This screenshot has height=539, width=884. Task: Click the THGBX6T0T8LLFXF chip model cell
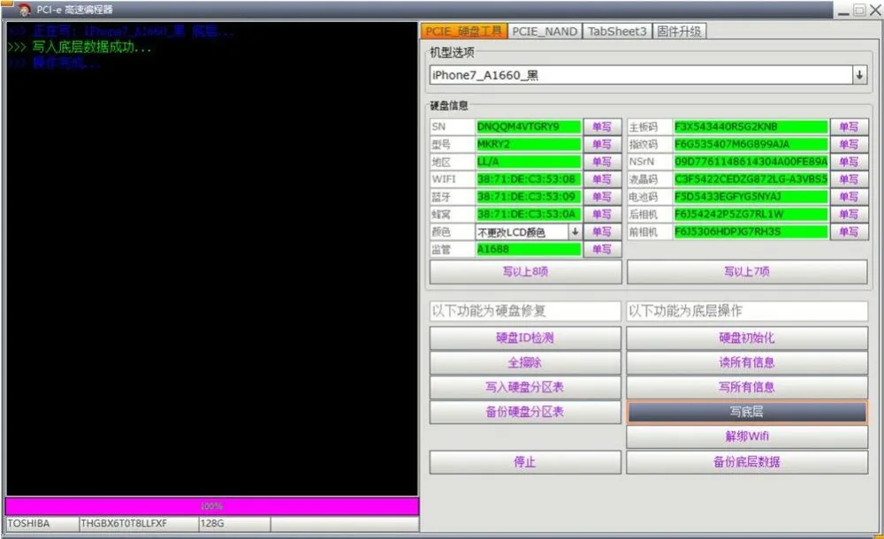tap(139, 524)
